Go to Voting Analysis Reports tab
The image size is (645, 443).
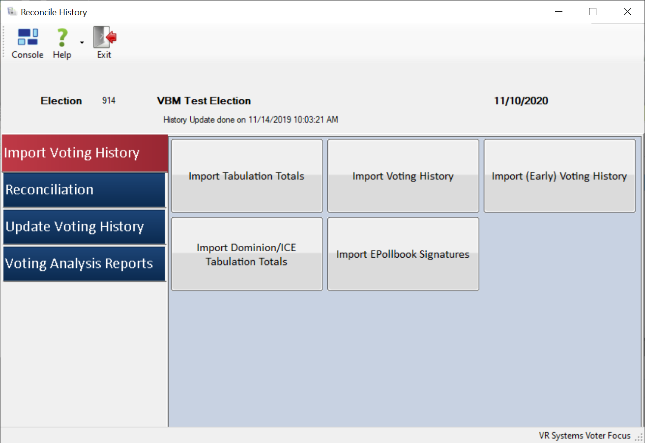coord(85,264)
